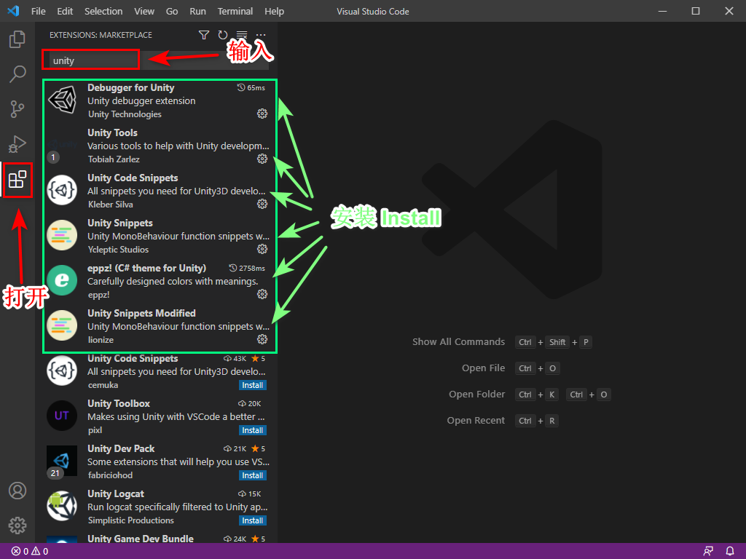
Task: Select eppz! theme extension icon
Action: point(62,280)
